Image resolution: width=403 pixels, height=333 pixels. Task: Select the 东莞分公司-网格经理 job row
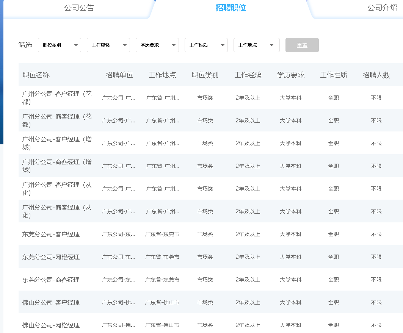pos(50,256)
